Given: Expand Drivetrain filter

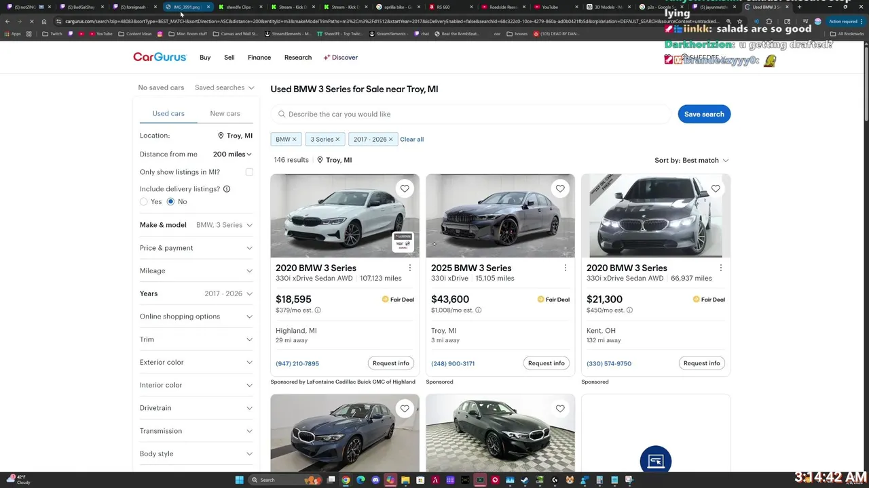Looking at the screenshot, I should point(196,408).
